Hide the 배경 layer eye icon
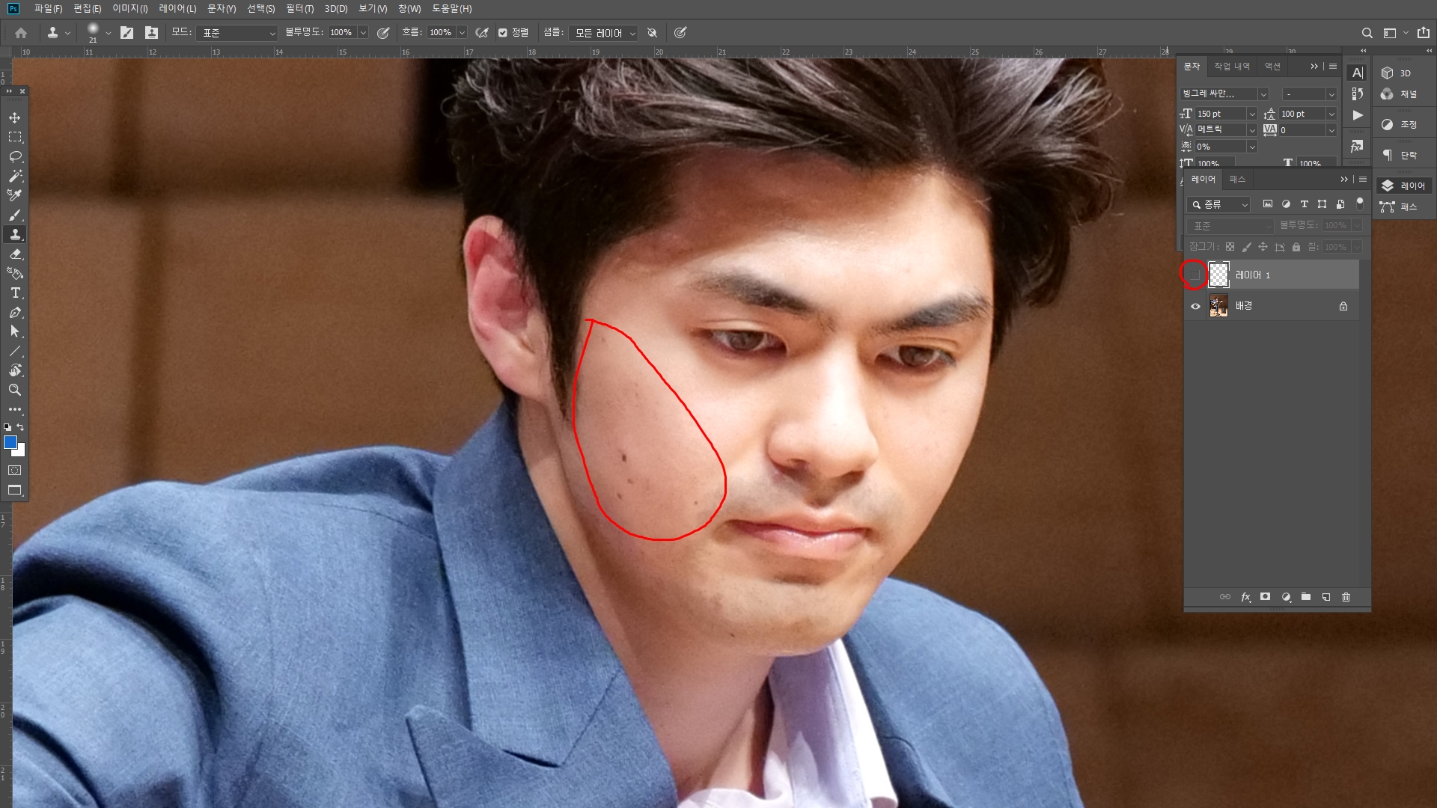1437x808 pixels. point(1195,306)
